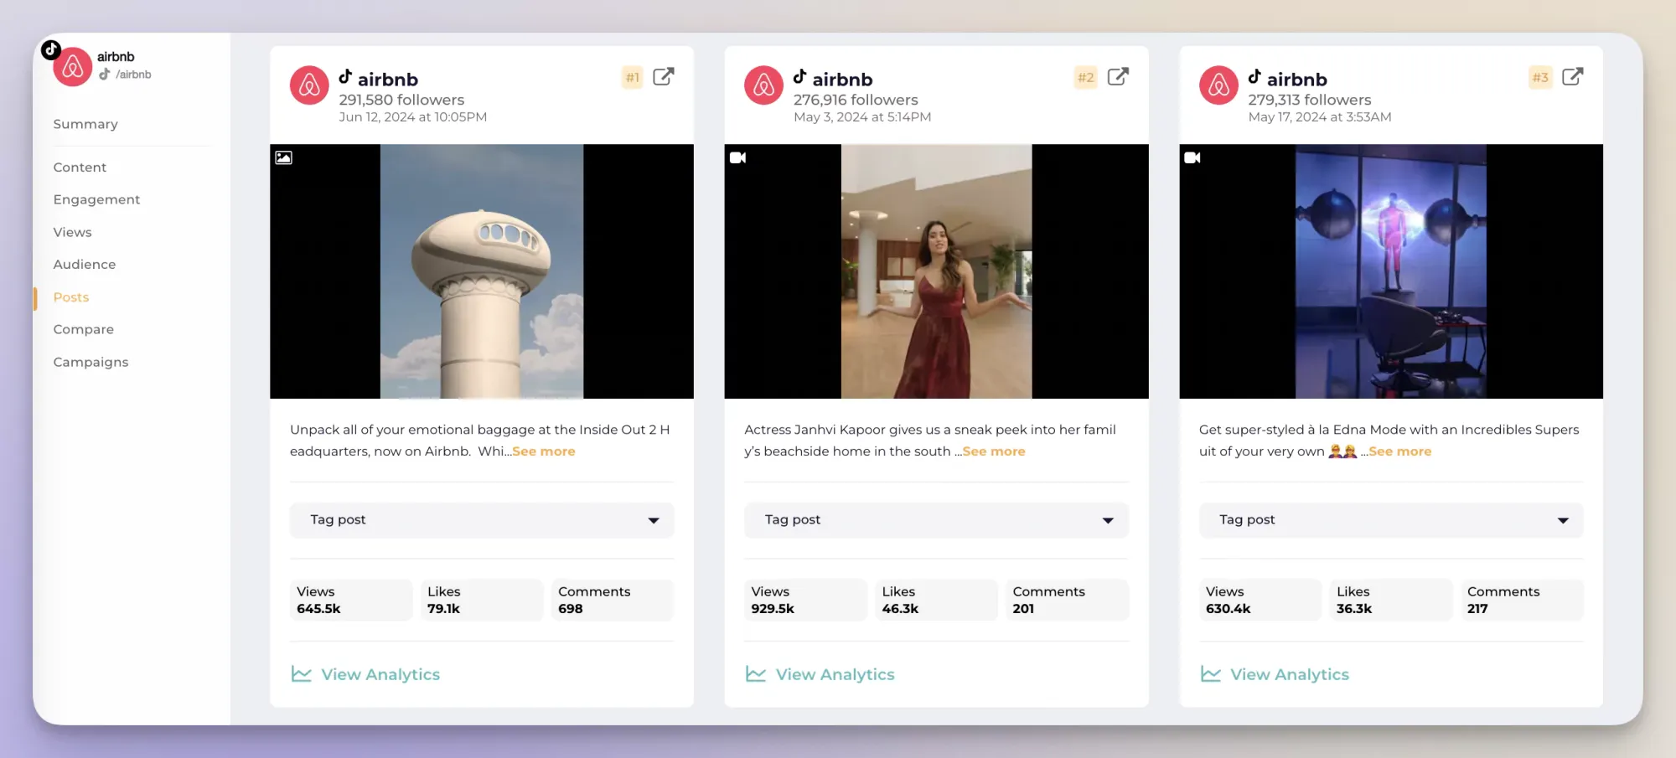Screen dimensions: 1676x758
Task: Click the Likes 46.3k stat
Action: coord(936,600)
